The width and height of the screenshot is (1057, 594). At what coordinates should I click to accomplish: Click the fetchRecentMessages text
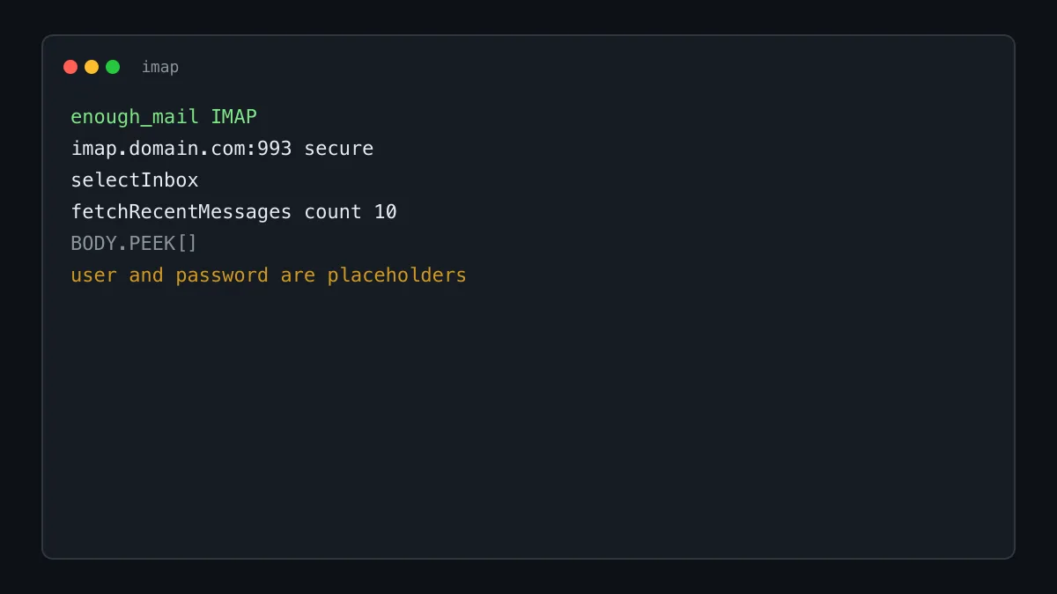[181, 212]
